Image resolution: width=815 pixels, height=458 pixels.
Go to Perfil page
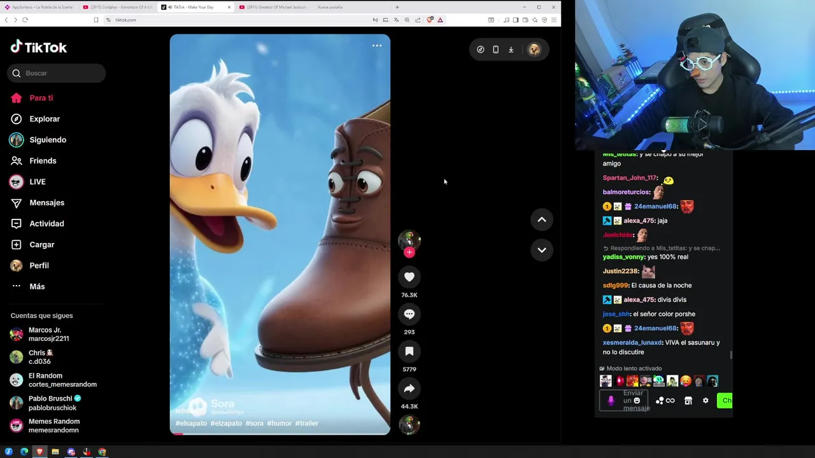(x=29, y=266)
